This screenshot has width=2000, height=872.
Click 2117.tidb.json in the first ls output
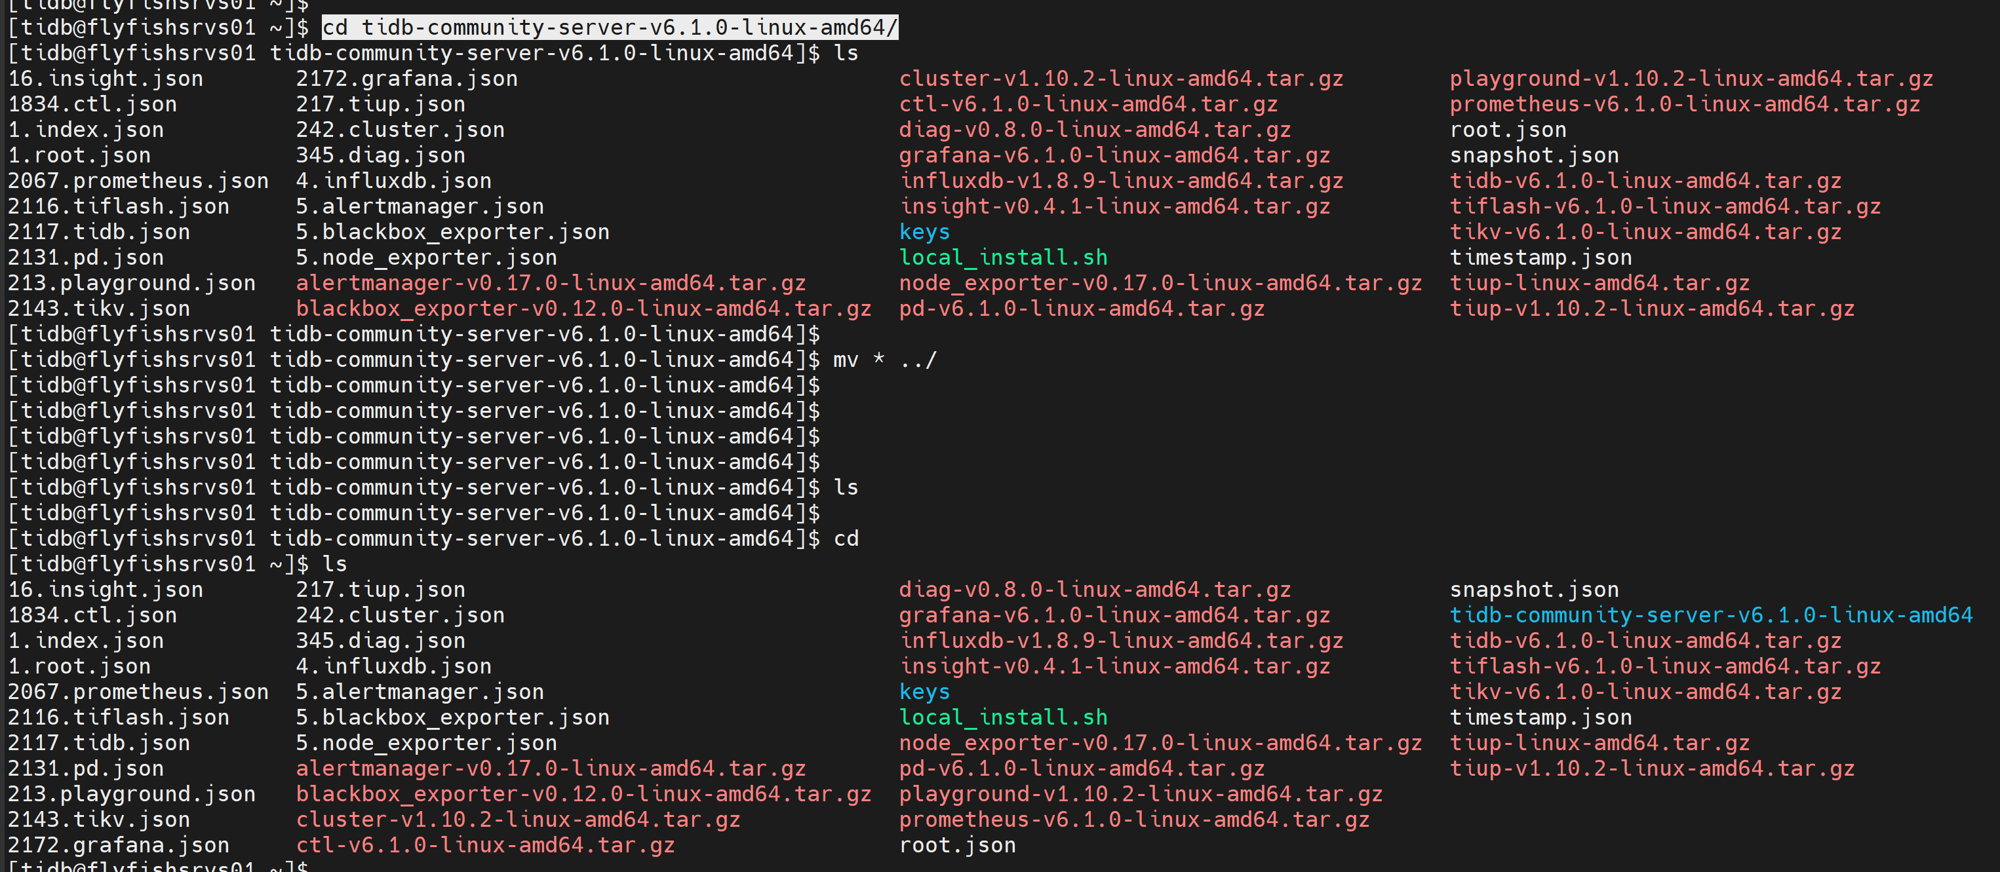click(x=100, y=233)
